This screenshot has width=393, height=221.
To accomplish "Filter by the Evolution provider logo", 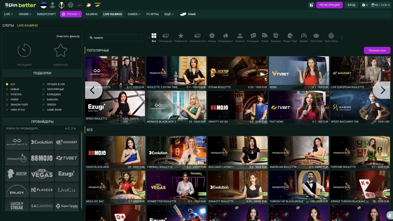I will click(41, 142).
